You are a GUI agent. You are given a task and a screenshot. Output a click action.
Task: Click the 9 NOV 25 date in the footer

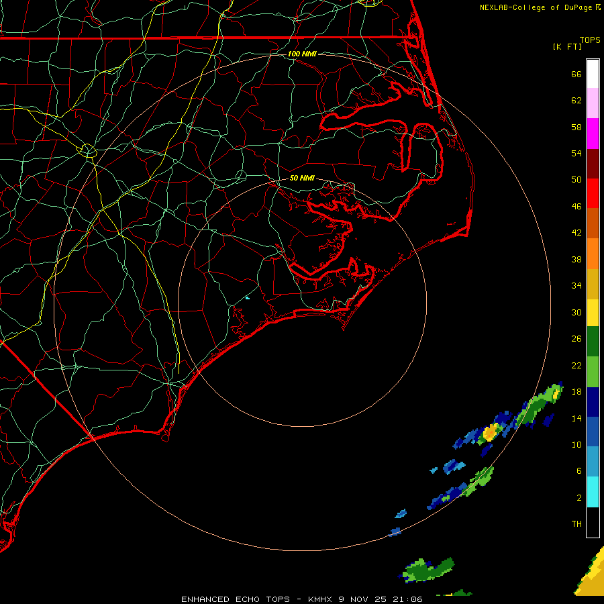pos(362,599)
